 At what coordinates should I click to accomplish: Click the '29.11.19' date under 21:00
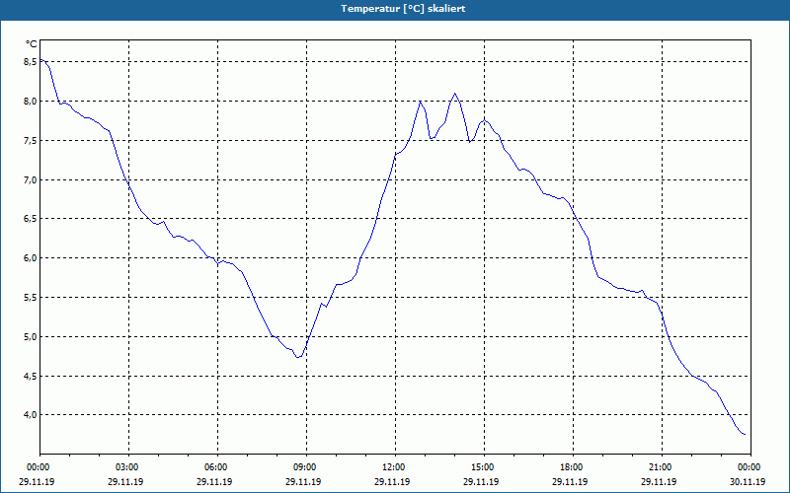(x=659, y=481)
